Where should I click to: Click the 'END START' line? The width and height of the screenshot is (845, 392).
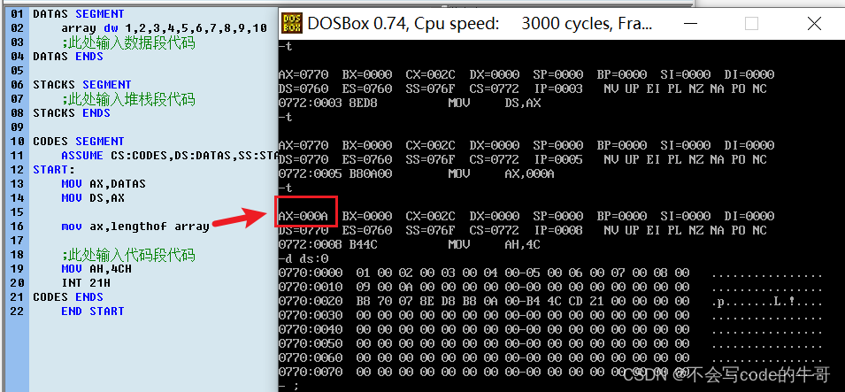coord(93,311)
